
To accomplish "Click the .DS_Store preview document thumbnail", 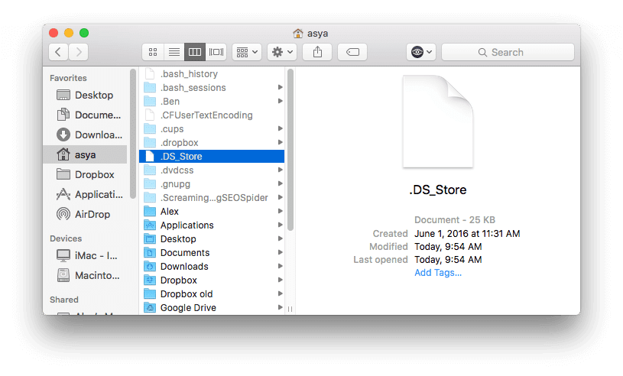I will point(438,122).
